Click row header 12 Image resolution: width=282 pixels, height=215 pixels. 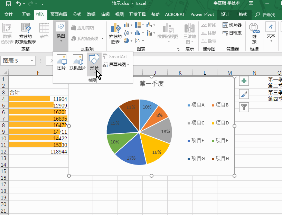click(3, 152)
